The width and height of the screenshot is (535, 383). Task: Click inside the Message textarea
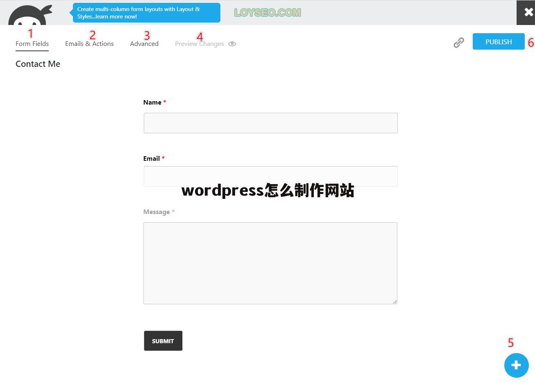click(x=270, y=263)
